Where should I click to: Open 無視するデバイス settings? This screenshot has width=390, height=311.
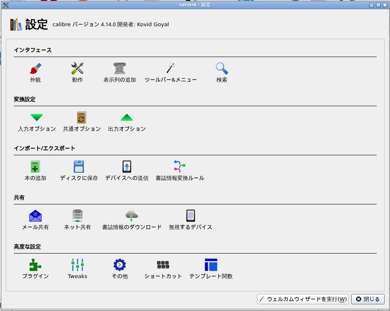tap(191, 220)
